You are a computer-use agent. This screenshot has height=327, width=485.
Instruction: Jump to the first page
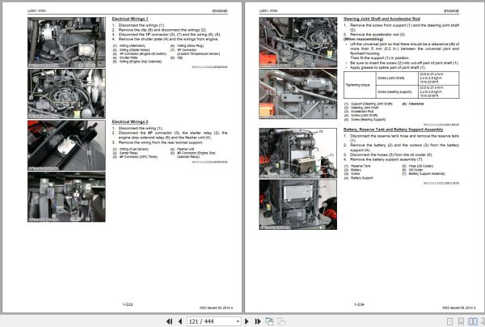[x=169, y=321]
